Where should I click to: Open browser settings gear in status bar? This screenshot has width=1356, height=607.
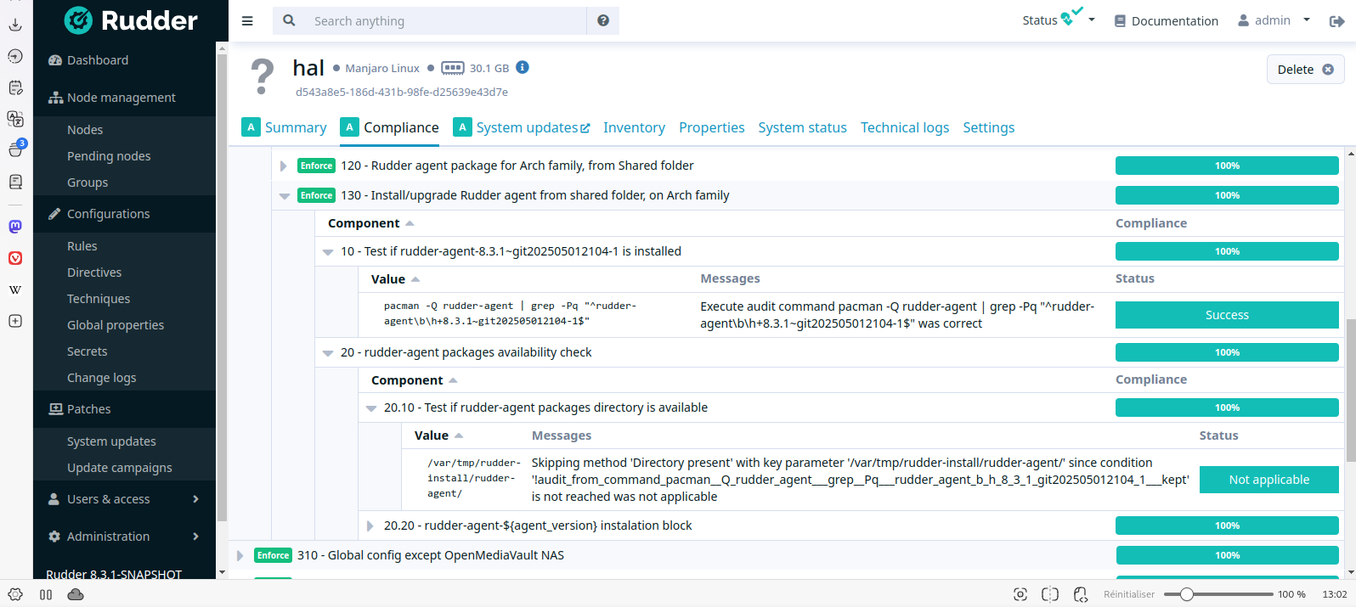click(15, 594)
